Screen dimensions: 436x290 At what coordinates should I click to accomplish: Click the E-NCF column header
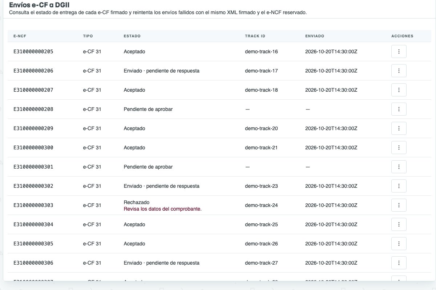pyautogui.click(x=20, y=36)
